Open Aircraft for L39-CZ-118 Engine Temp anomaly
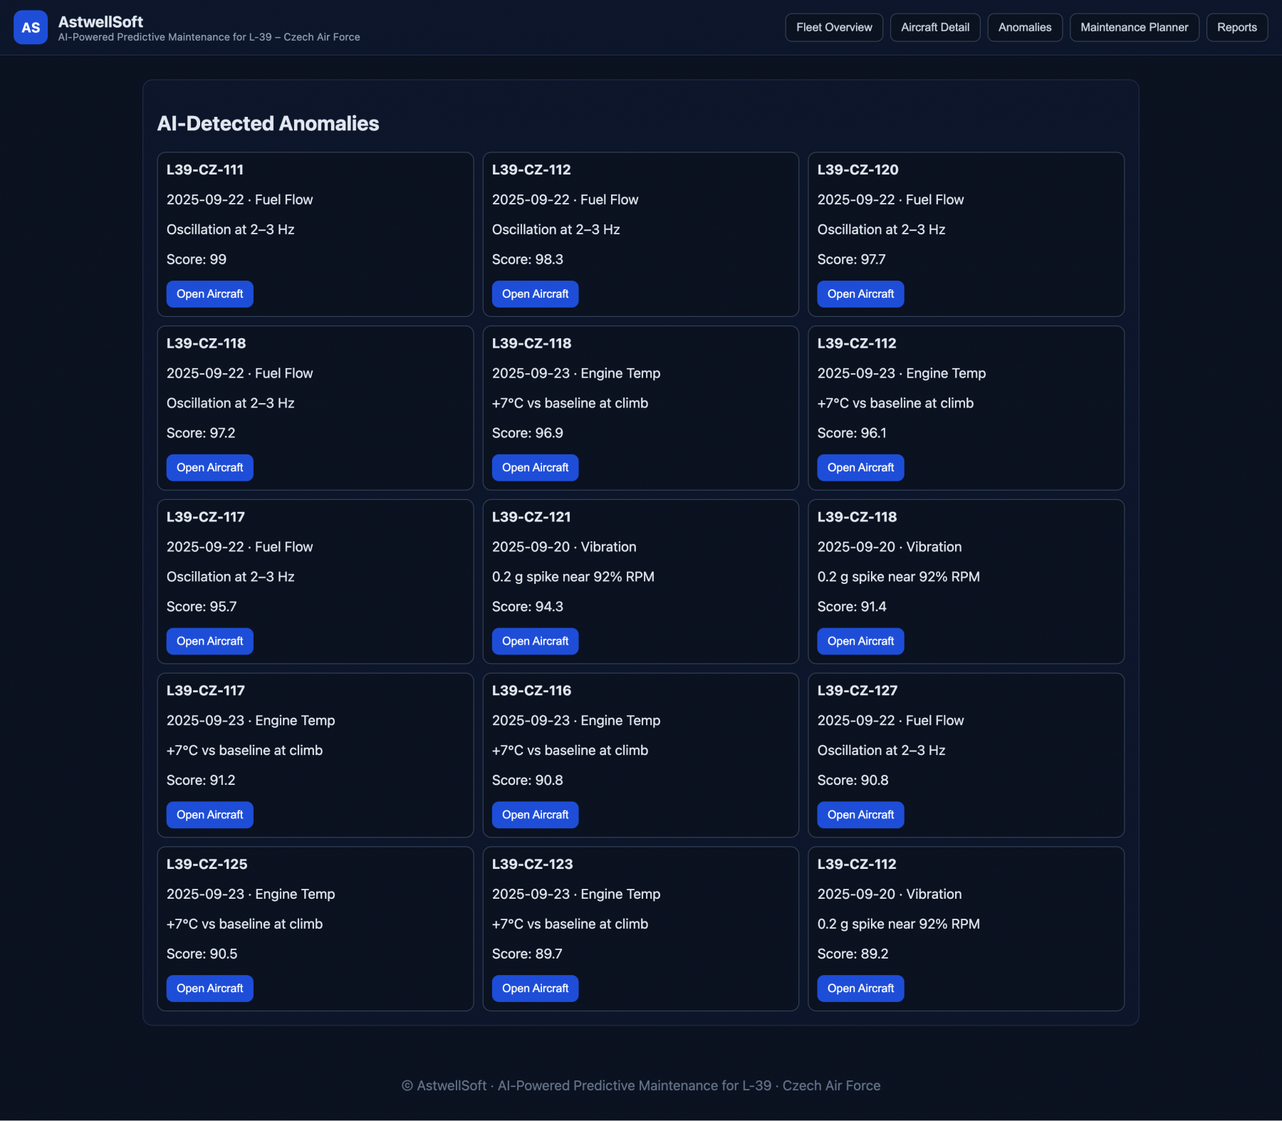The height and width of the screenshot is (1121, 1282). click(535, 468)
